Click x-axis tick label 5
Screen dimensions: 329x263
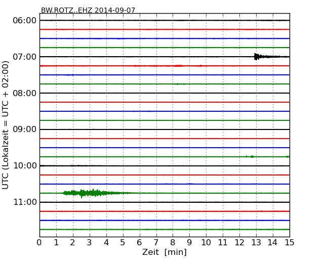(x=123, y=243)
